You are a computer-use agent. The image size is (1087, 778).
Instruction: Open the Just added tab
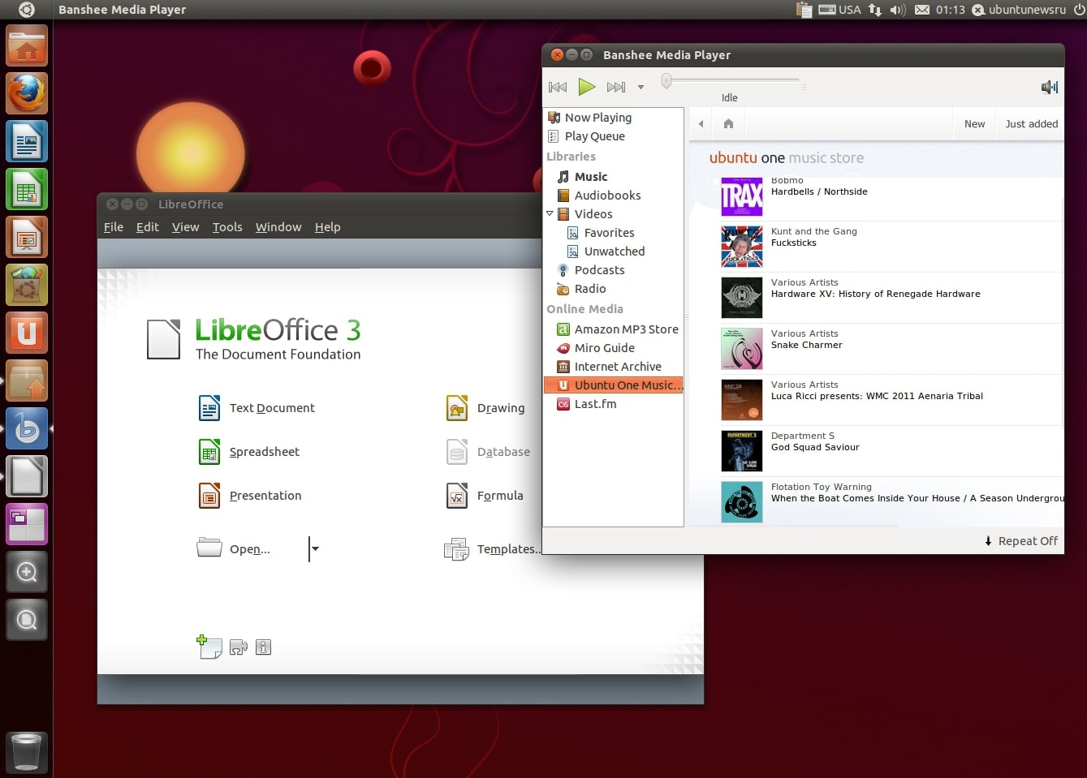[x=1031, y=124]
